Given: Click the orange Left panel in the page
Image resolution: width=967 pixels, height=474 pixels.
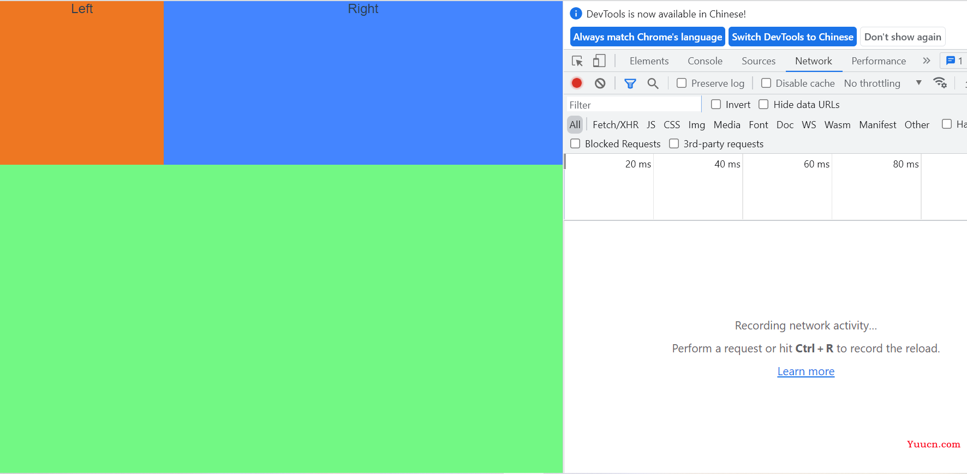Looking at the screenshot, I should point(82,83).
